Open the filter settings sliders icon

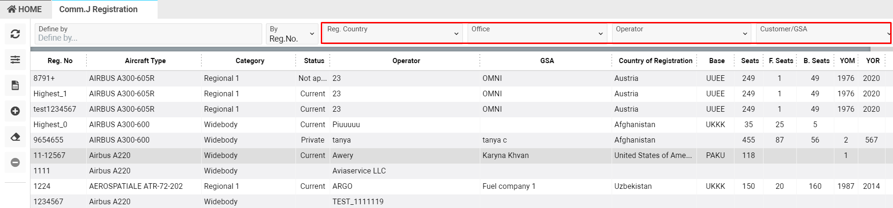point(15,59)
